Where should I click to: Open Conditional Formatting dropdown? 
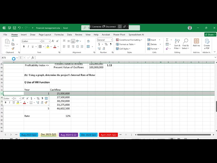click(x=129, y=40)
